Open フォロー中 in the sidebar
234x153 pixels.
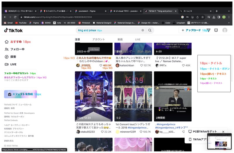click(x=15, y=49)
